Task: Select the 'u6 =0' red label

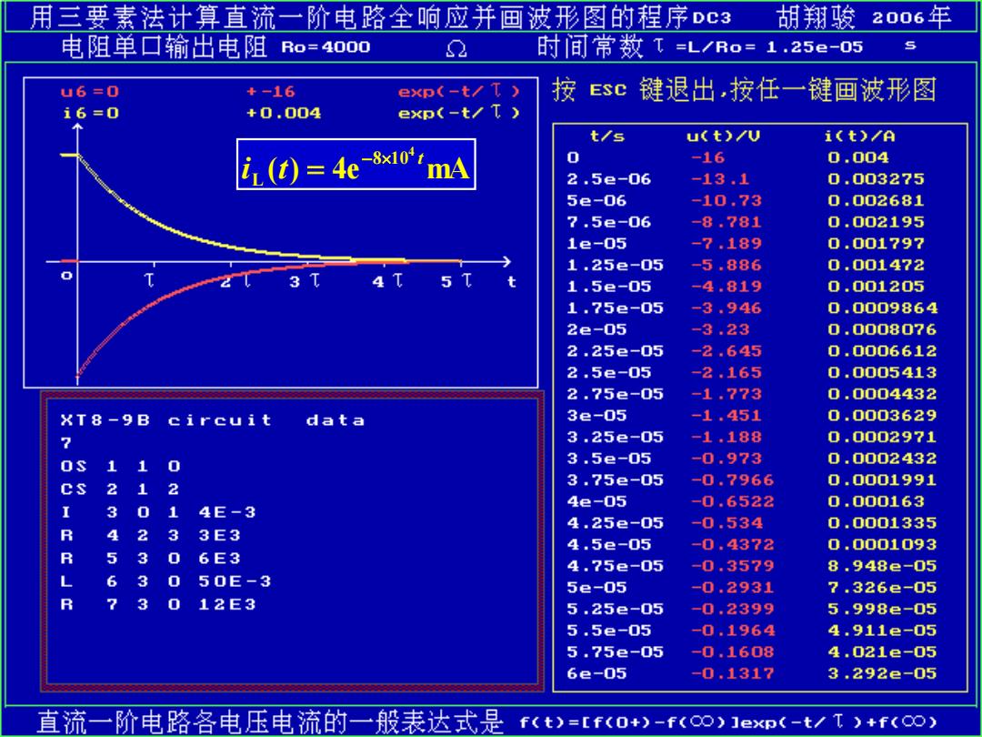Action: [89, 92]
